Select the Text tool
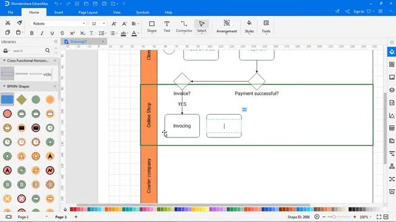Screen dimensions: 396x222 166,27
